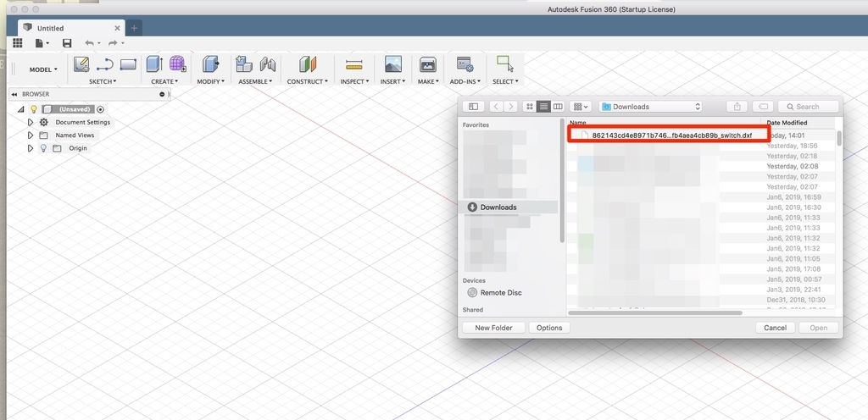Close the Untitled tab
Viewport: 868px width, 420px height.
tap(117, 28)
